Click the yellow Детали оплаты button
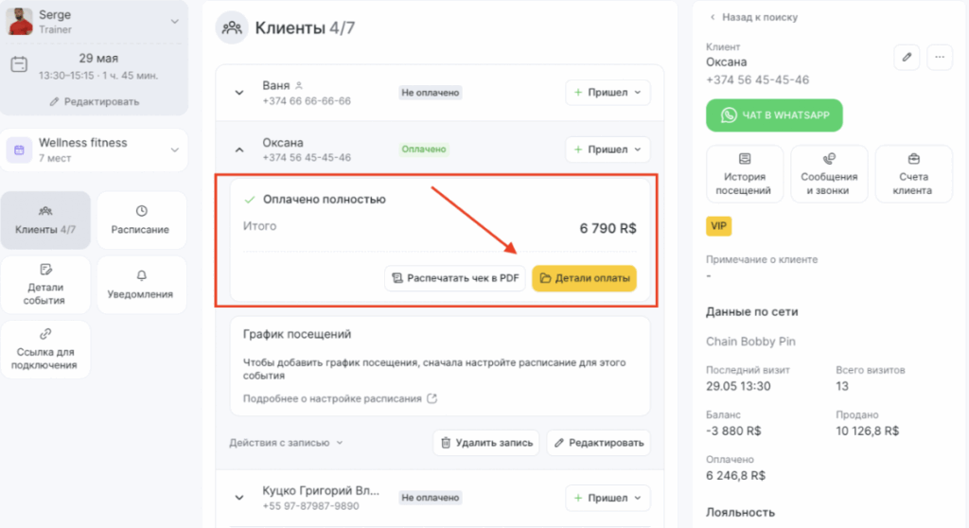This screenshot has width=969, height=528. click(x=584, y=278)
